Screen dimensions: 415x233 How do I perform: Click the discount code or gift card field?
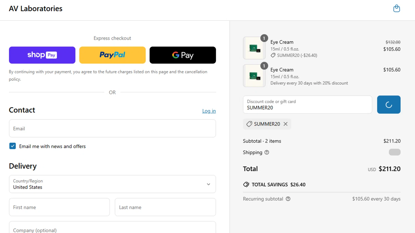[x=307, y=104]
